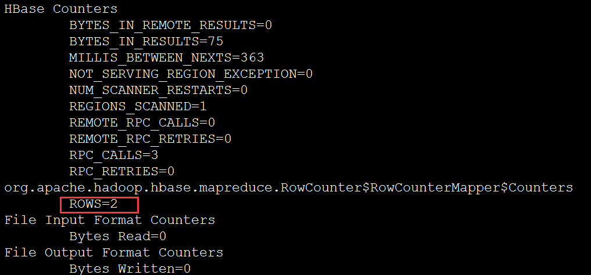Select the Bytes Read=0 line
The image size is (591, 275).
tap(117, 237)
